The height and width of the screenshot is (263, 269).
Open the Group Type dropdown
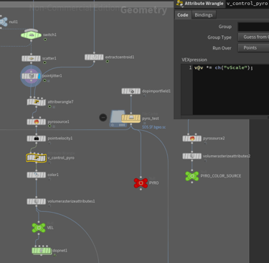point(253,37)
